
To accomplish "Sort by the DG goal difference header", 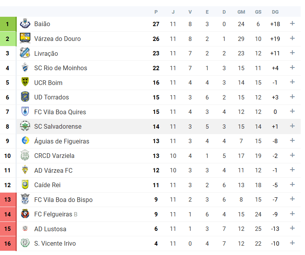I will 275,12.
